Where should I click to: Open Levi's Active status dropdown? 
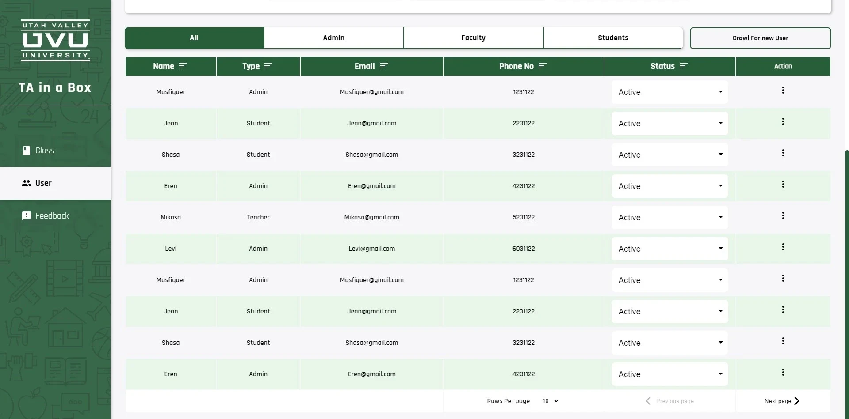[669, 249]
